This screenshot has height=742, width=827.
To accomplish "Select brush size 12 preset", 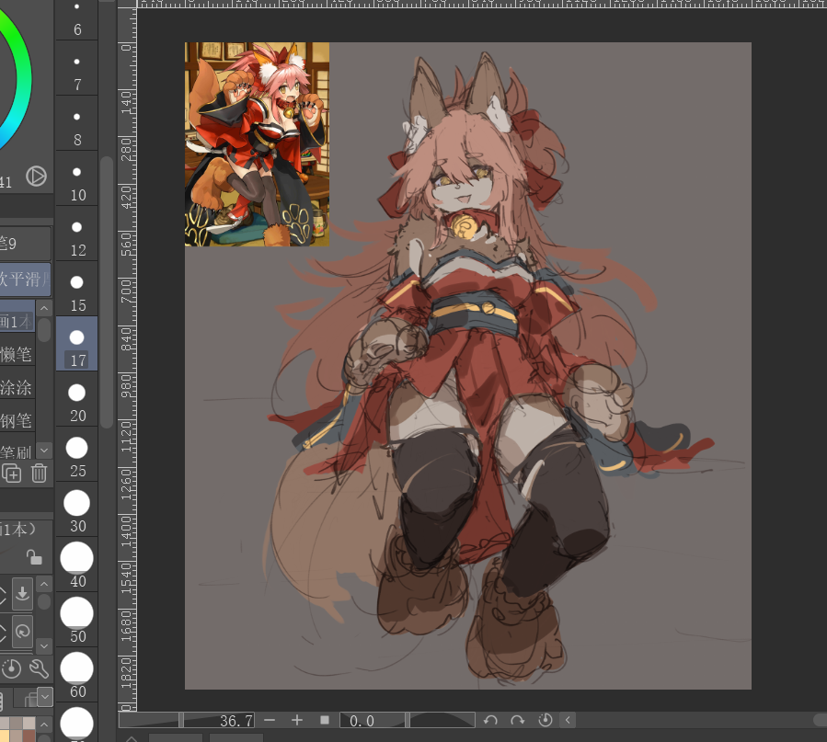I will pyautogui.click(x=77, y=234).
